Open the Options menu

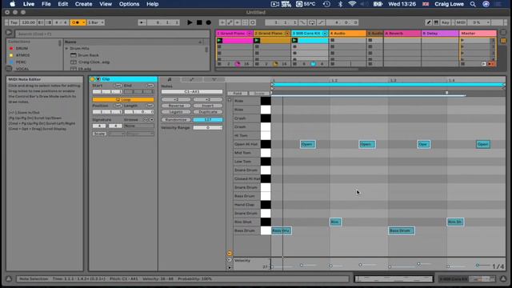coord(129,4)
